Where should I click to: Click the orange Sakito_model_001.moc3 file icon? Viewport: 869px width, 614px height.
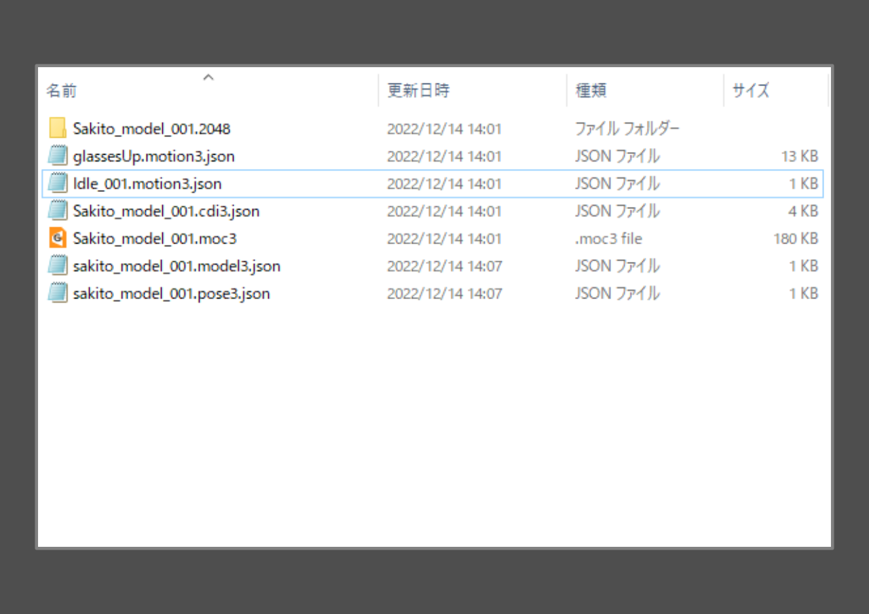[58, 239]
